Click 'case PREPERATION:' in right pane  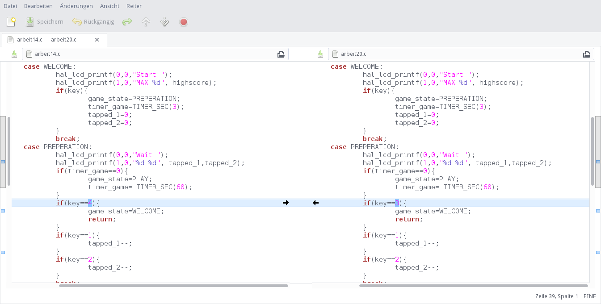click(365, 147)
